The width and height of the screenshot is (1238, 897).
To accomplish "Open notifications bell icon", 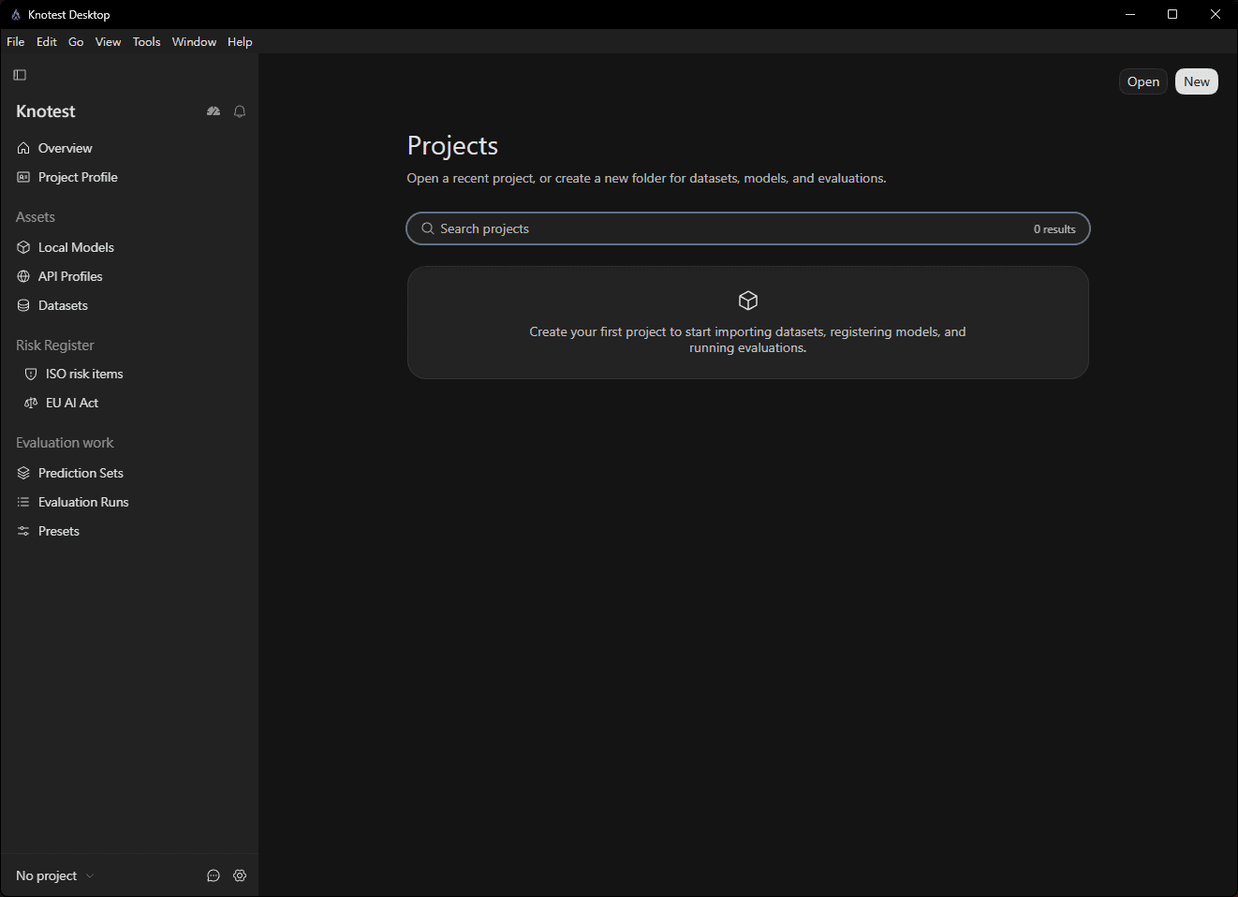I will [240, 111].
